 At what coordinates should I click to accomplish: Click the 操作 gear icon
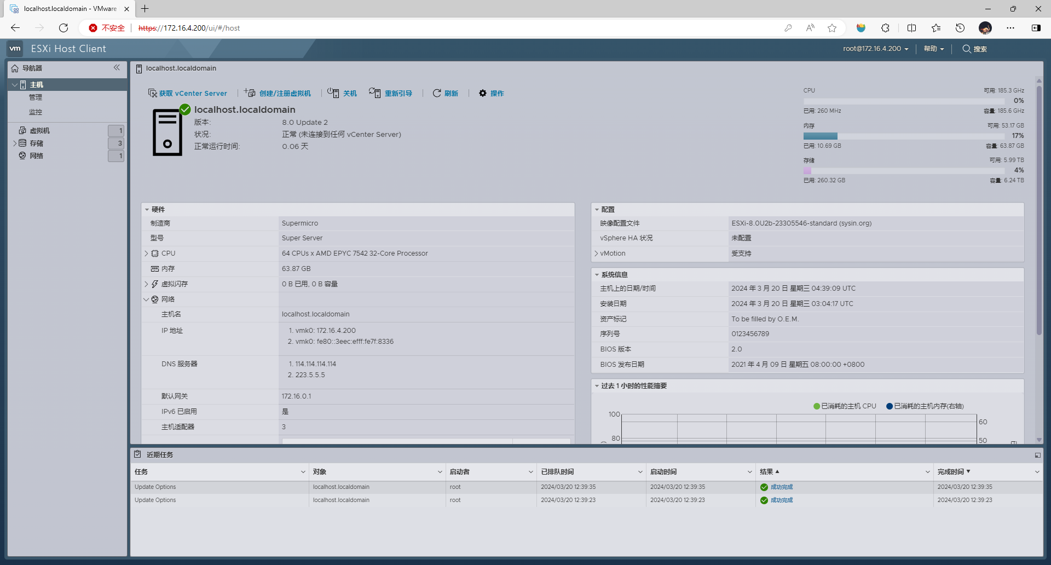click(x=483, y=93)
